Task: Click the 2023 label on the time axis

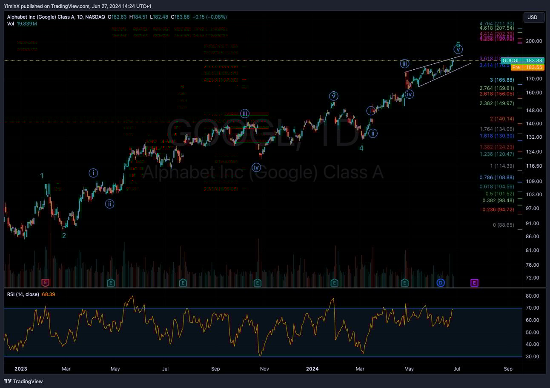Action: click(x=20, y=369)
